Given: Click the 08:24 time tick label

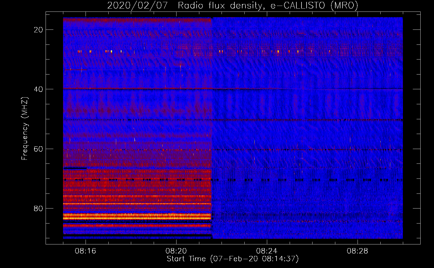Looking at the screenshot, I should click(267, 251).
